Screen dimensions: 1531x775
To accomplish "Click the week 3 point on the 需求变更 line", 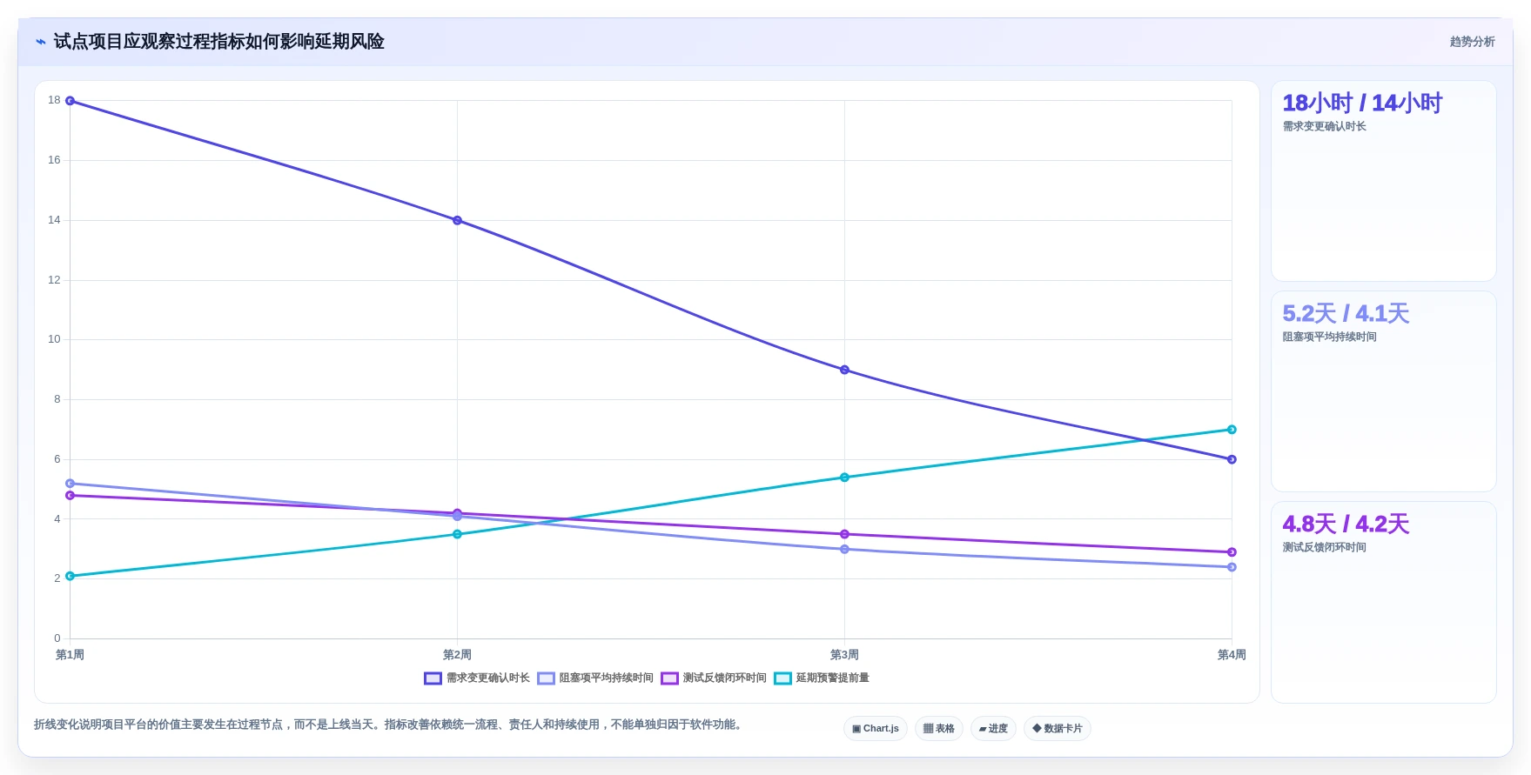I will point(844,370).
